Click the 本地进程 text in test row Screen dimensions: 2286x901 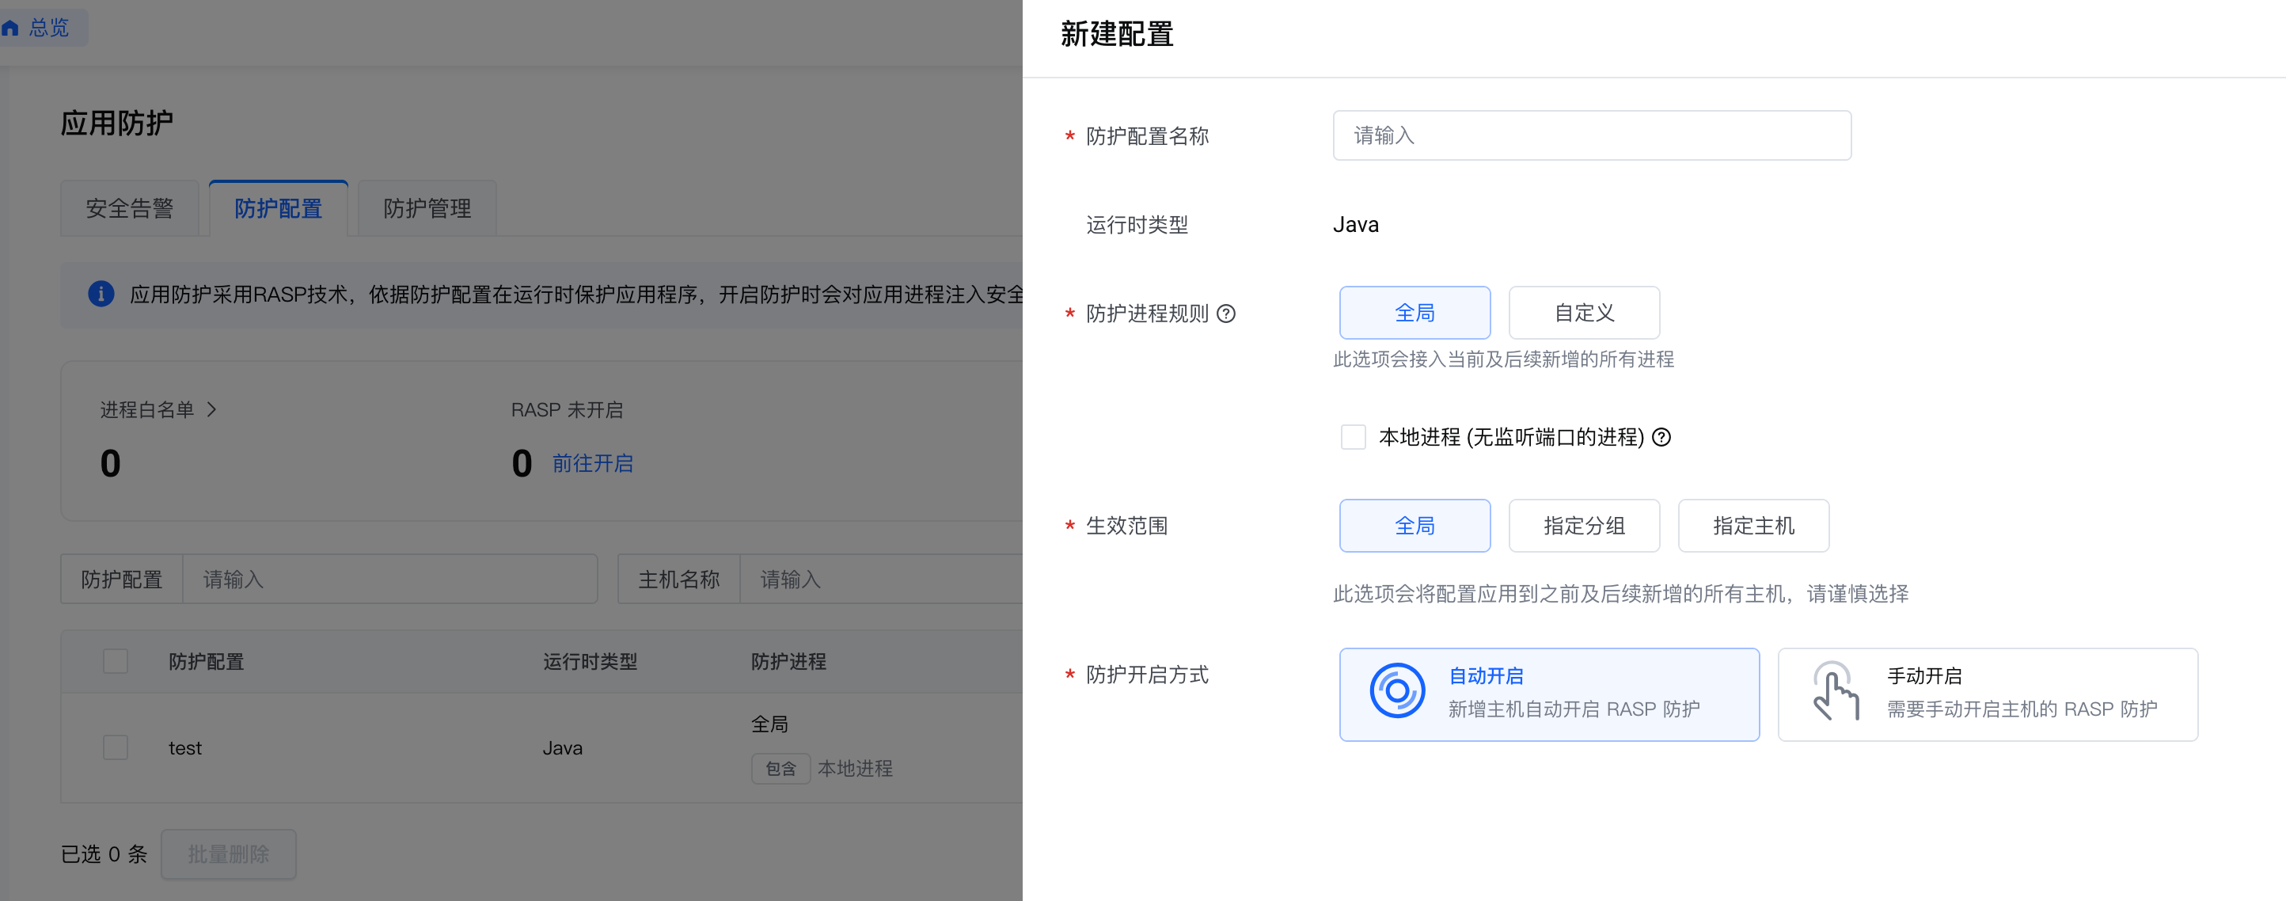coord(856,768)
